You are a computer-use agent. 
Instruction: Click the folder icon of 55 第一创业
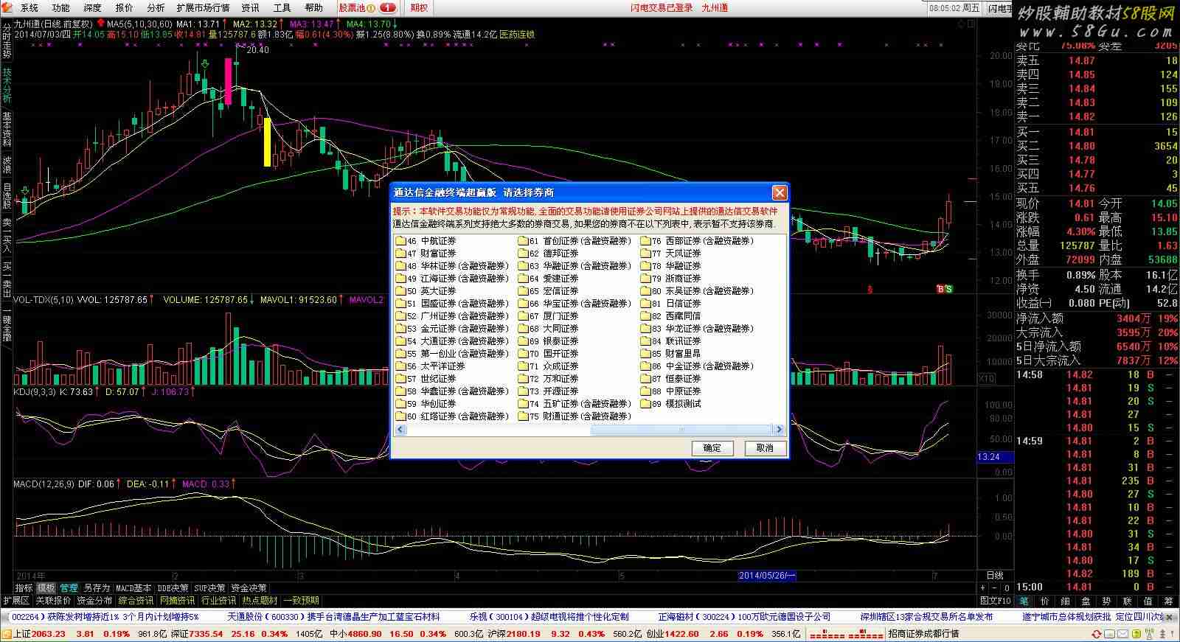400,354
